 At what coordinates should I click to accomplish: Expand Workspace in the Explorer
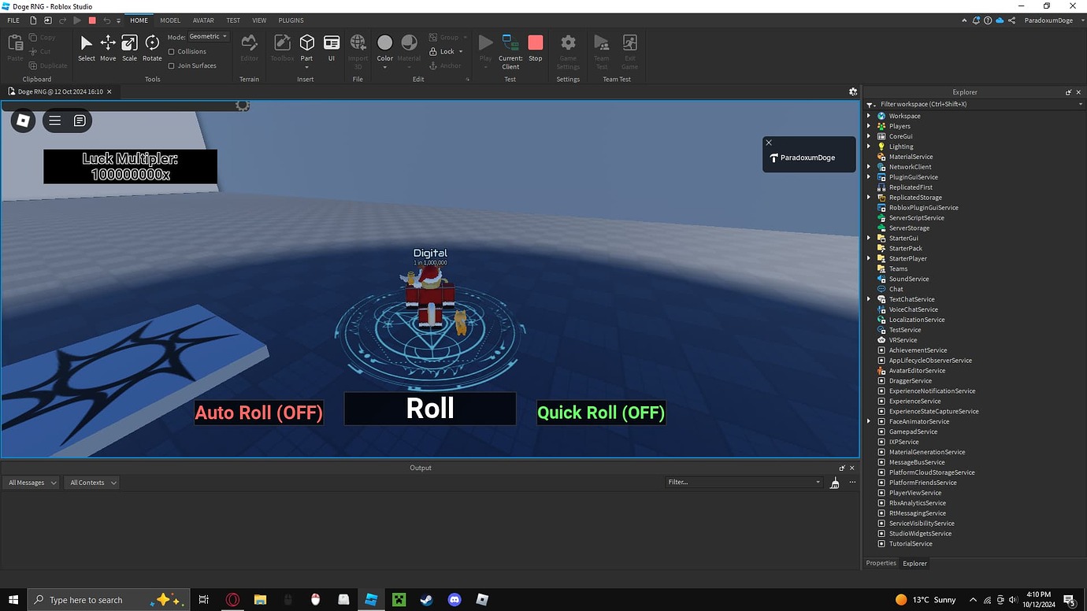(x=869, y=116)
